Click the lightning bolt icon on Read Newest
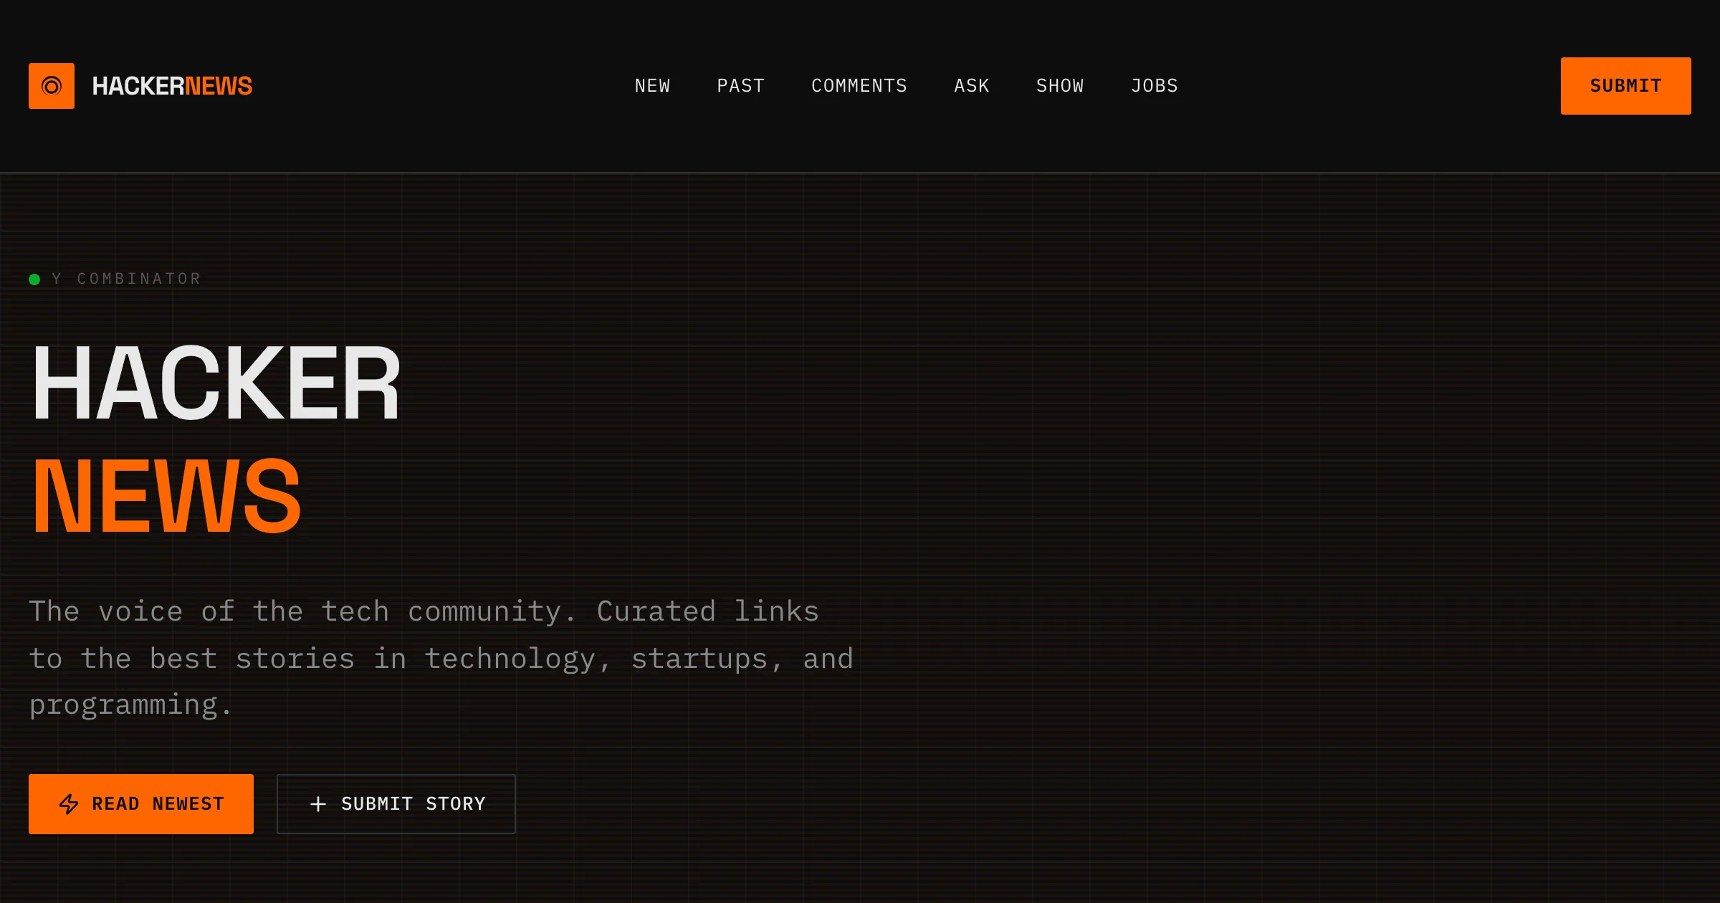The image size is (1720, 903). pos(69,804)
